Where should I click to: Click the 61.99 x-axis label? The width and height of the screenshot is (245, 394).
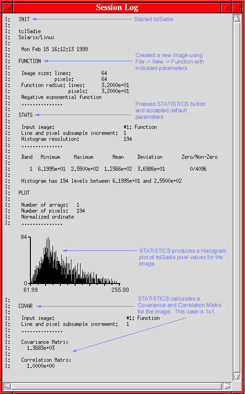coord(31,290)
